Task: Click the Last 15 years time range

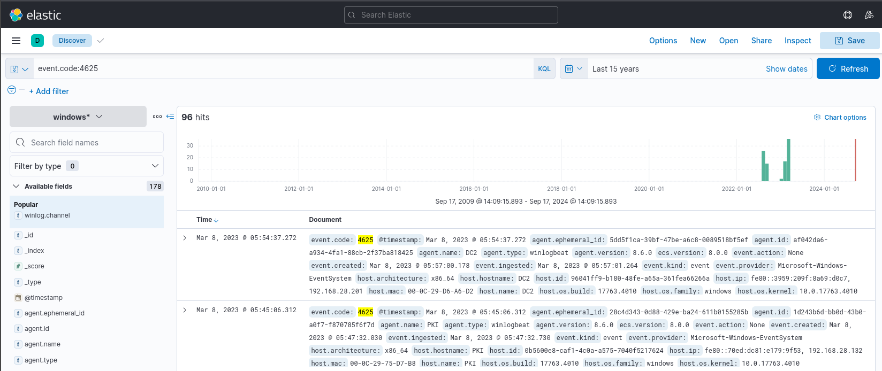Action: point(615,69)
